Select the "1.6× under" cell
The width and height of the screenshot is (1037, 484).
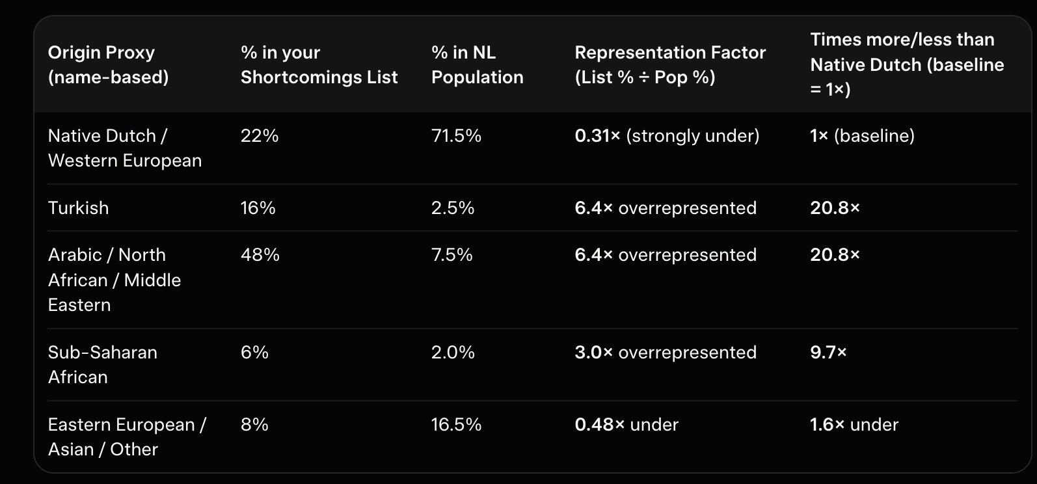(x=854, y=425)
